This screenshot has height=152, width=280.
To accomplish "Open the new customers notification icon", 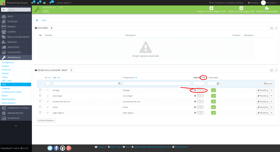I will [x=38, y=3].
